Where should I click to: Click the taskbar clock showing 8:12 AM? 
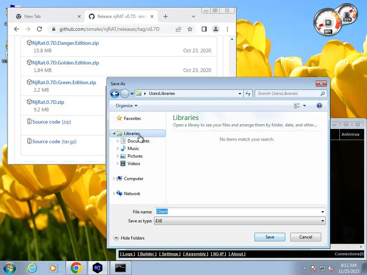(x=348, y=268)
